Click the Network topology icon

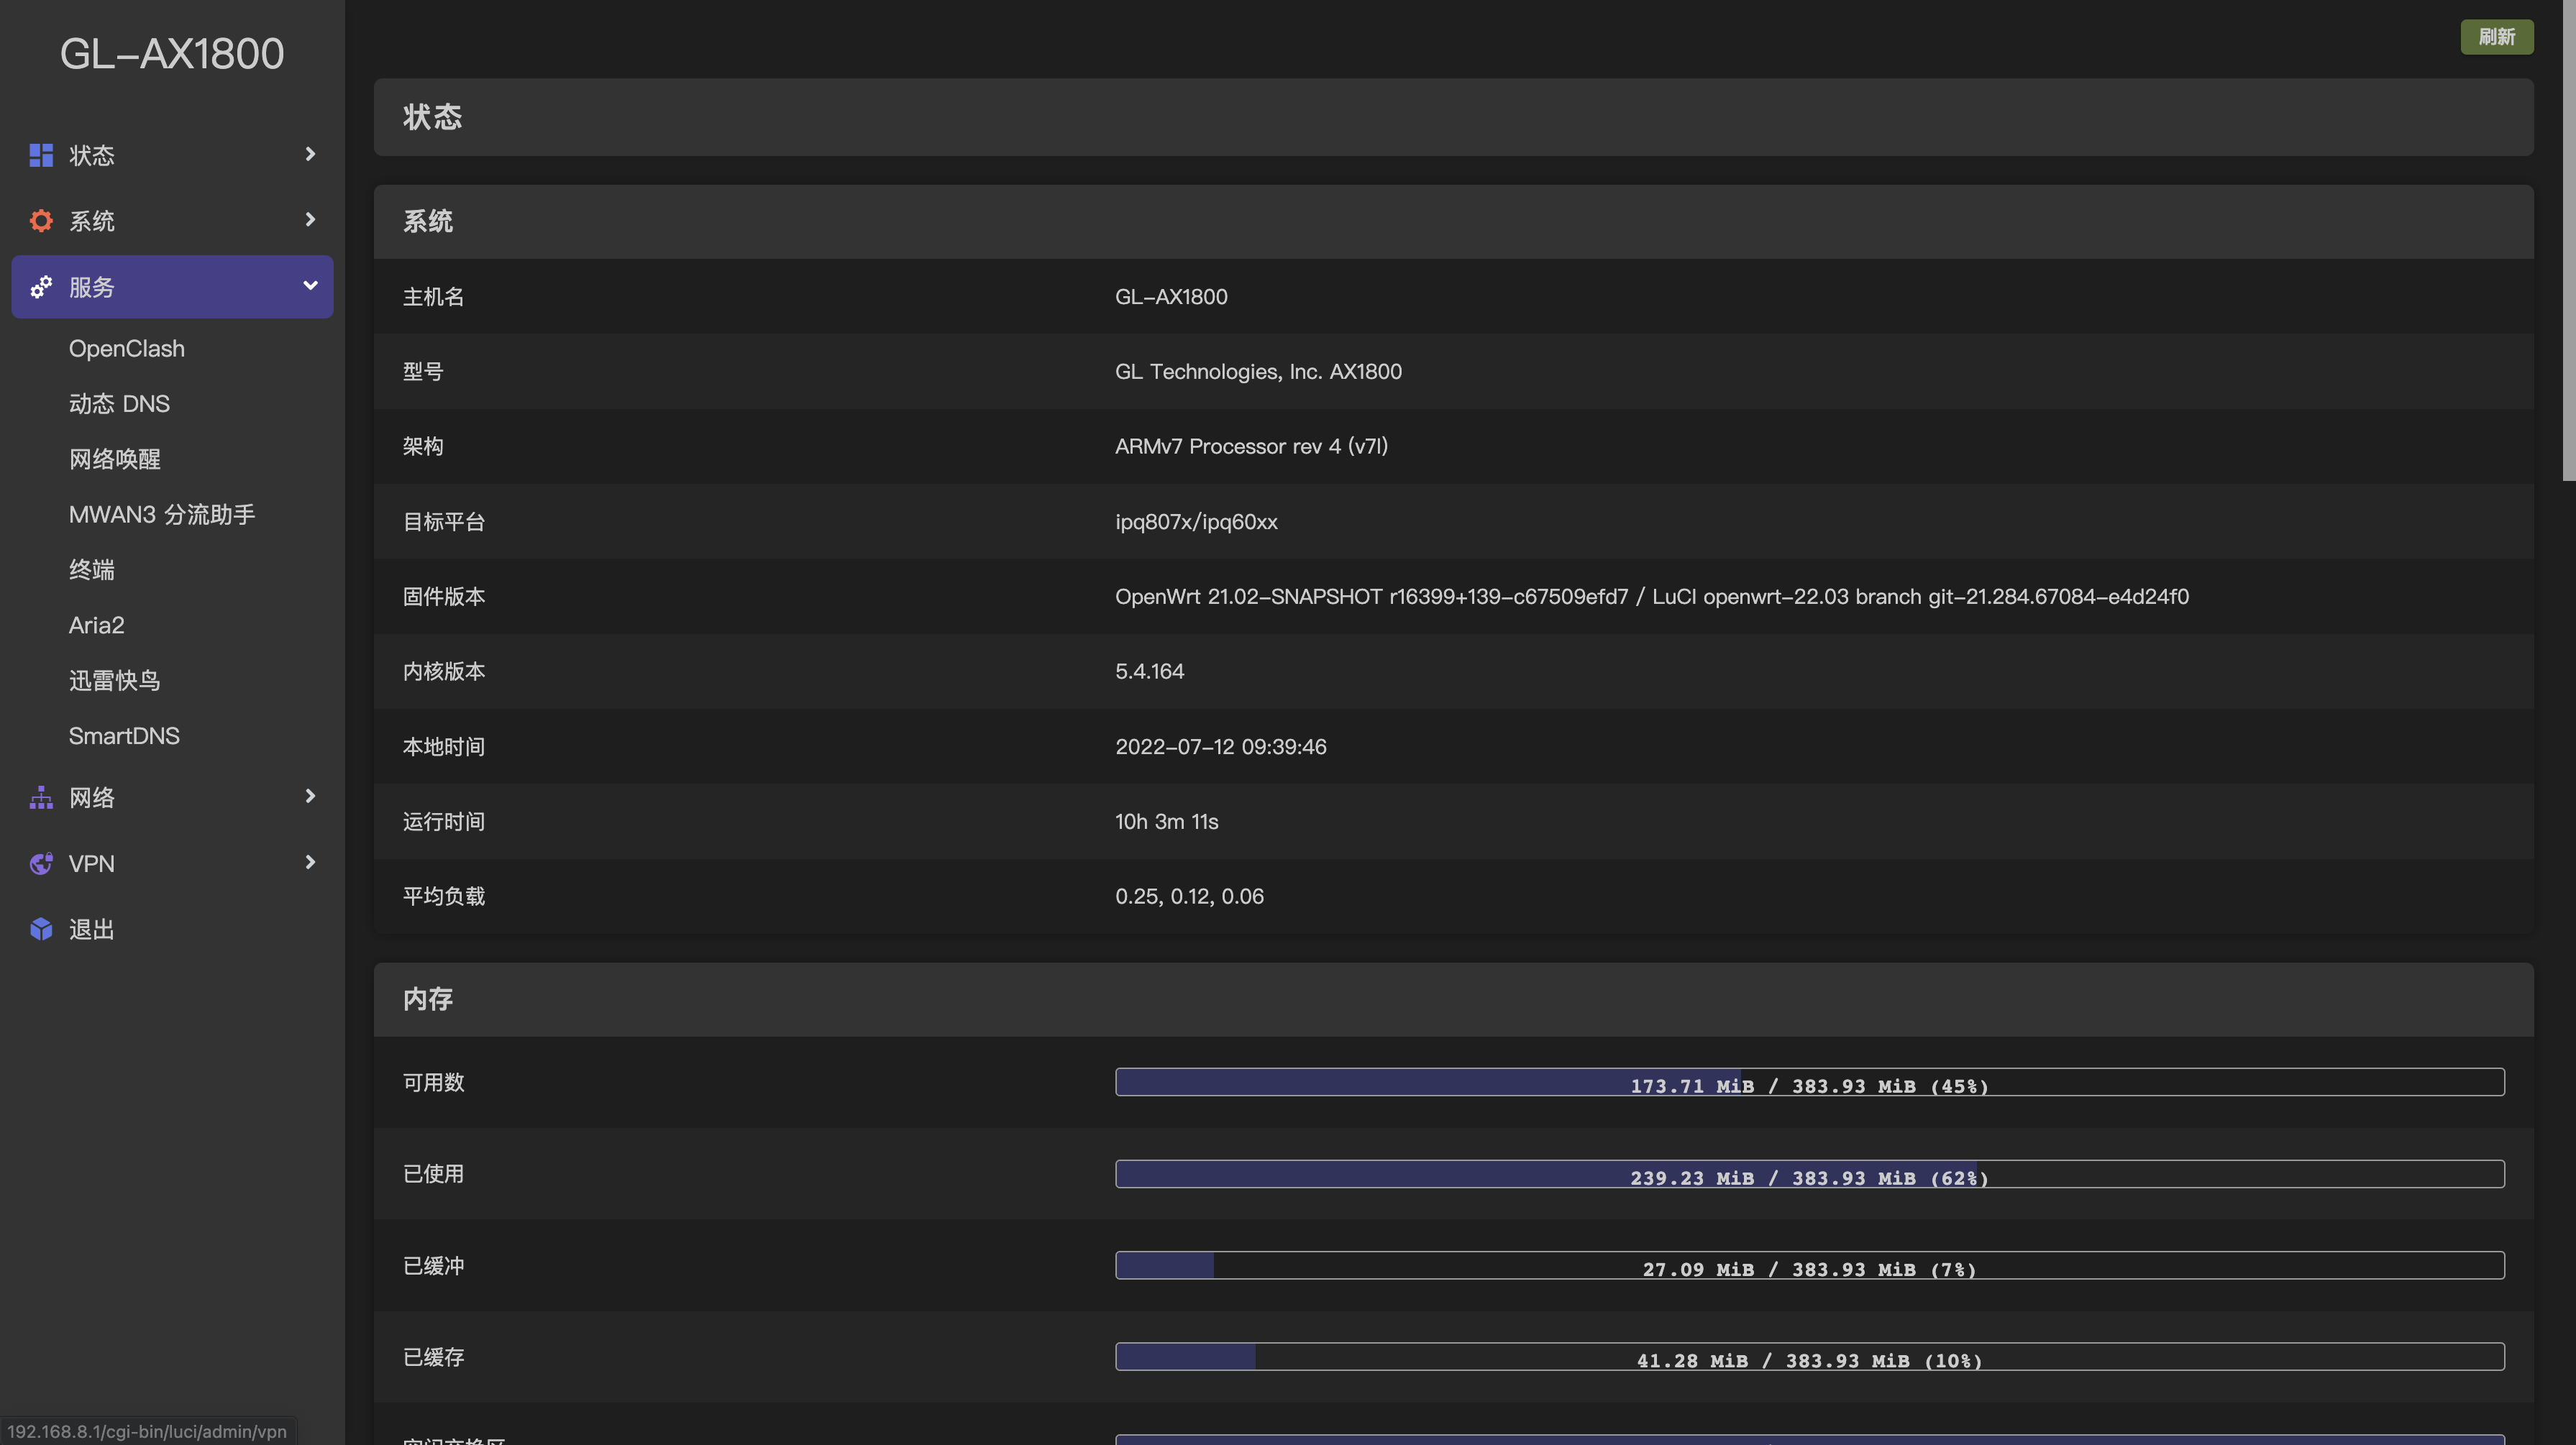(41, 797)
